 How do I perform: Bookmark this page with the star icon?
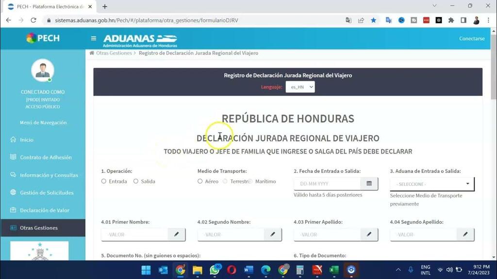[x=373, y=20]
